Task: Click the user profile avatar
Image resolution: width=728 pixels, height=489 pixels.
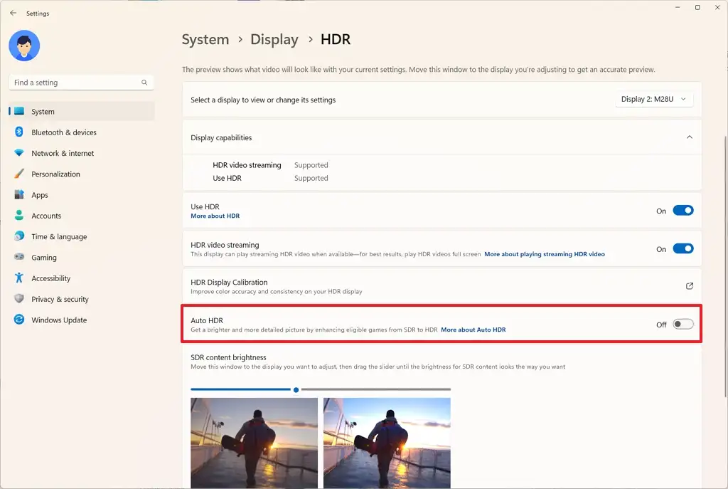Action: [24, 46]
